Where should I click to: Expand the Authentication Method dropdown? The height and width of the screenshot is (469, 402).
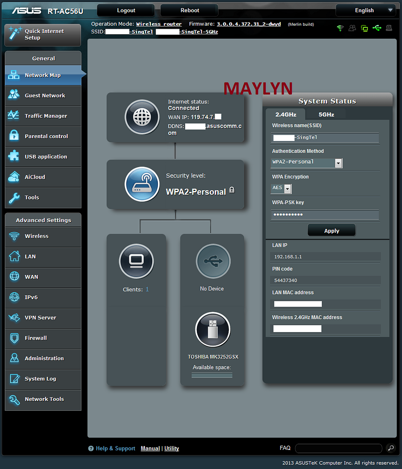(x=338, y=163)
